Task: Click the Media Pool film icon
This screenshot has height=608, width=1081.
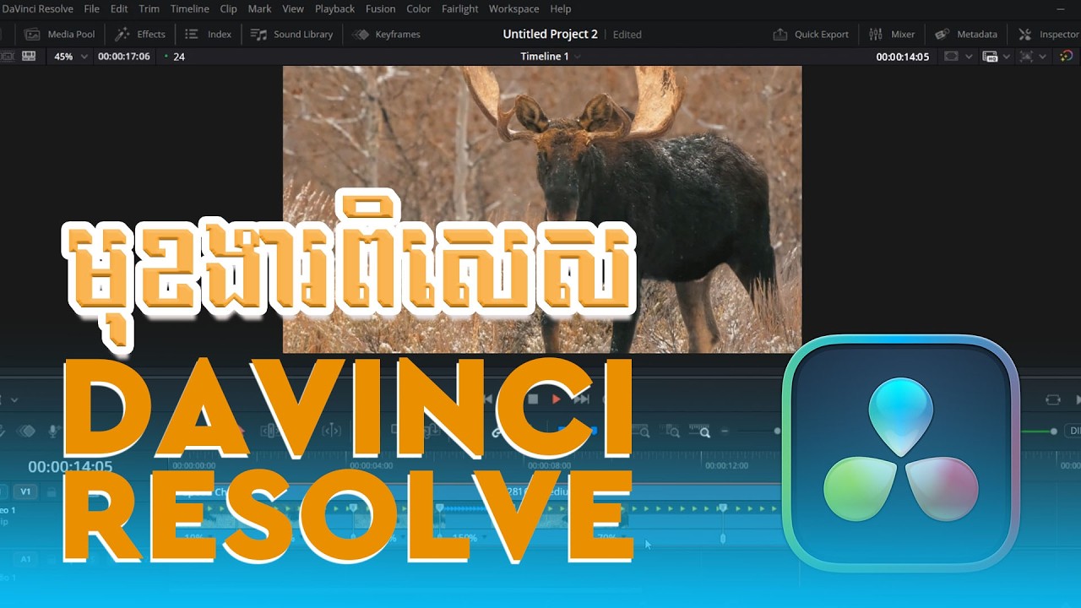Action: tap(32, 34)
